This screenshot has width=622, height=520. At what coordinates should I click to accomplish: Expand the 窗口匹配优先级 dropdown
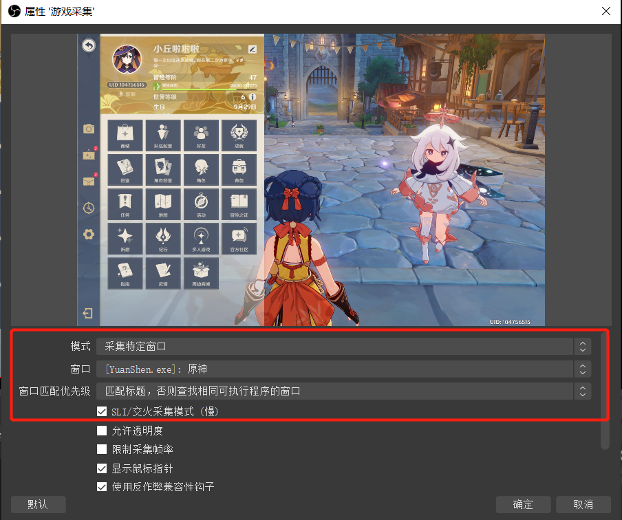343,391
